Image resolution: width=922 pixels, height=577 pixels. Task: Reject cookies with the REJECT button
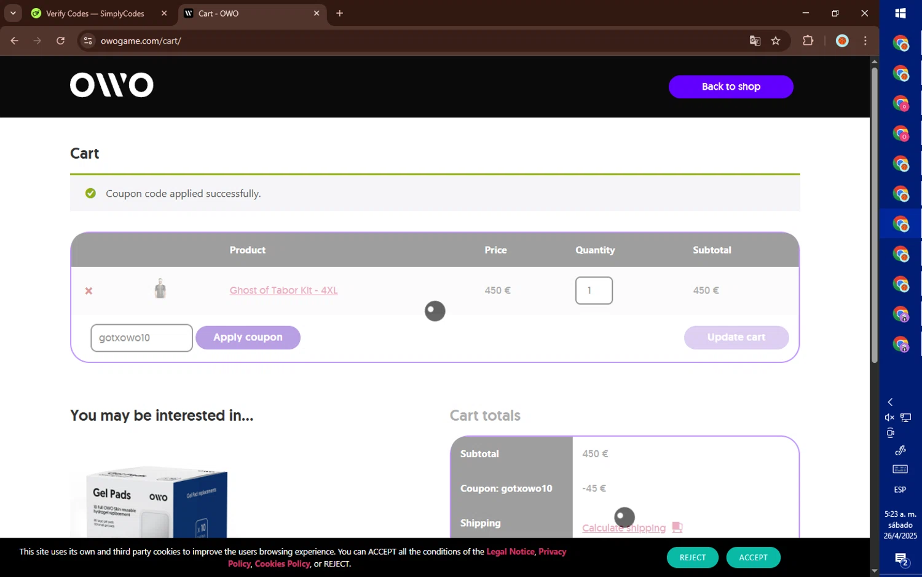click(x=692, y=557)
